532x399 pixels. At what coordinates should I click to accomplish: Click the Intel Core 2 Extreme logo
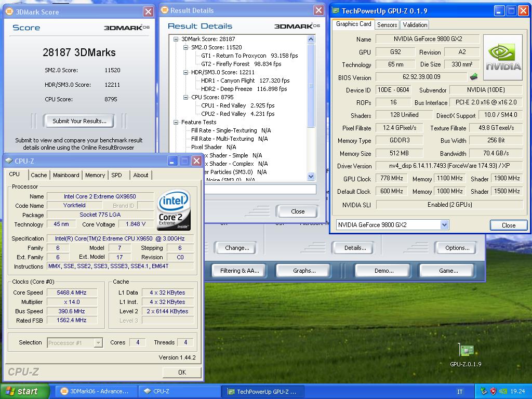174,210
